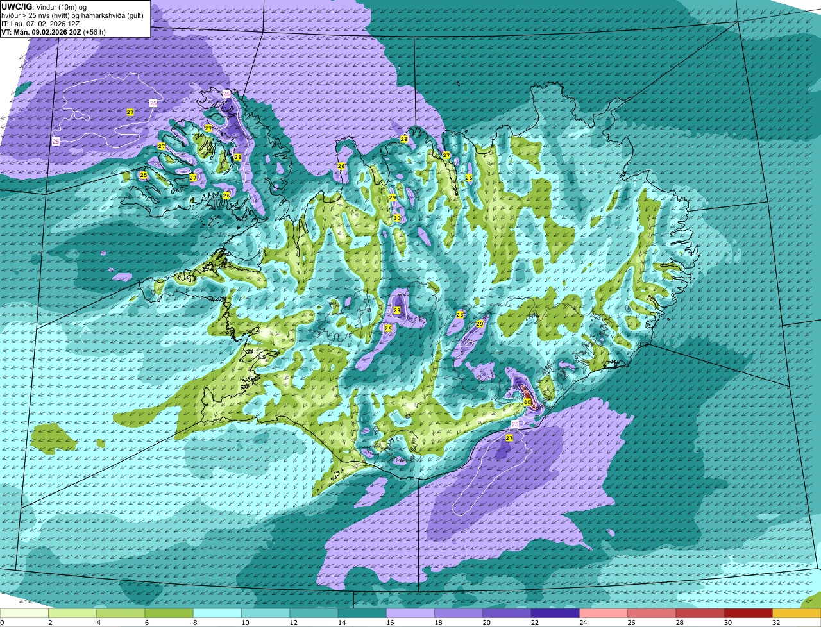821x627 pixels.
Task: Click the "IT: Lau. 07. 02. 2026 12Z" line
Action: coord(40,24)
